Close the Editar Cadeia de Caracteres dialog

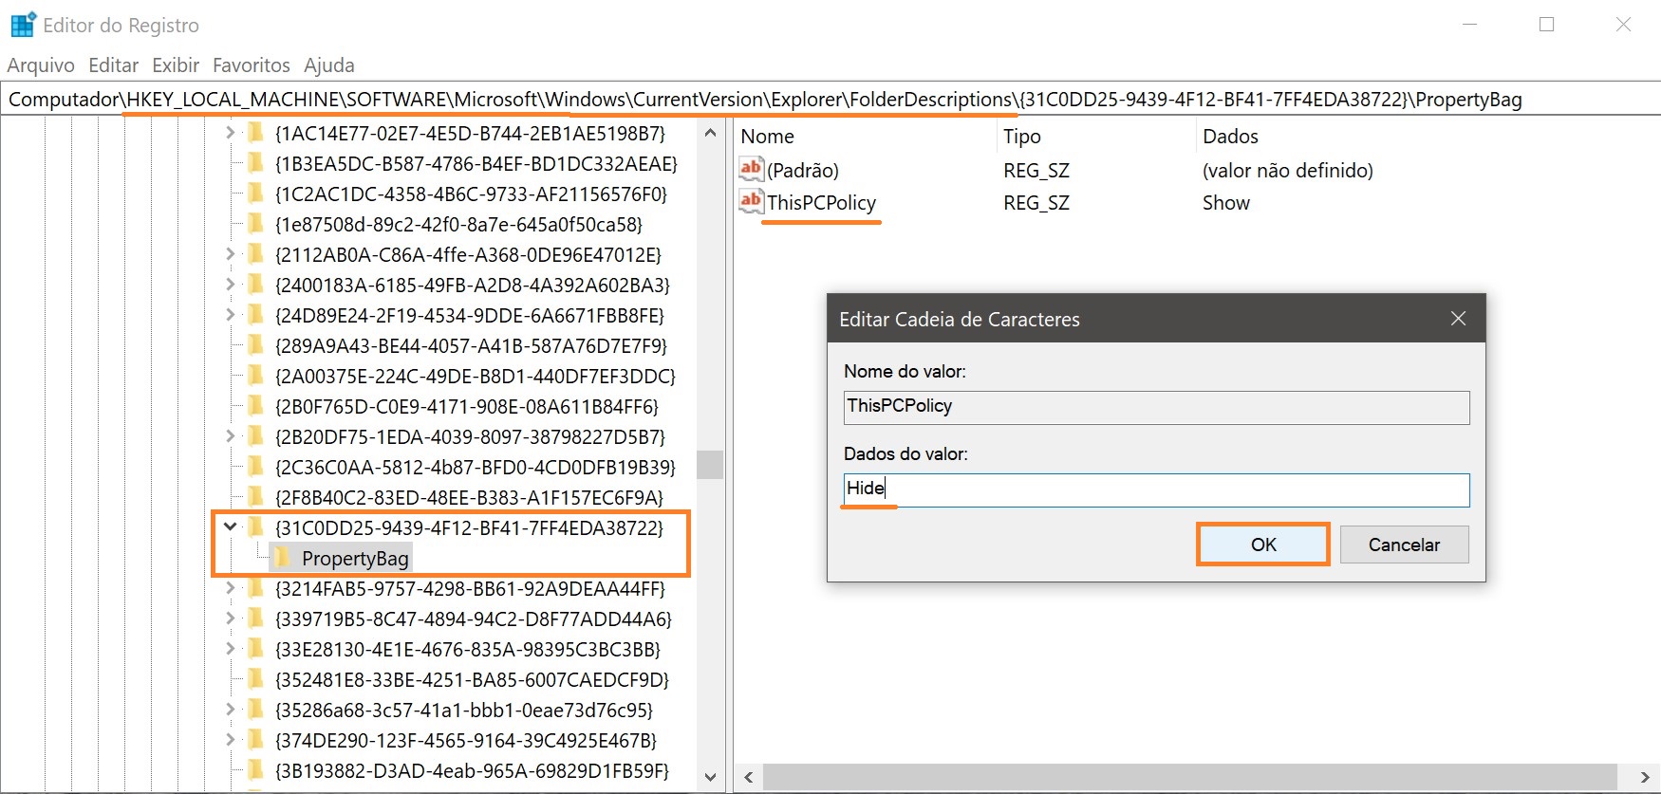tap(1459, 319)
